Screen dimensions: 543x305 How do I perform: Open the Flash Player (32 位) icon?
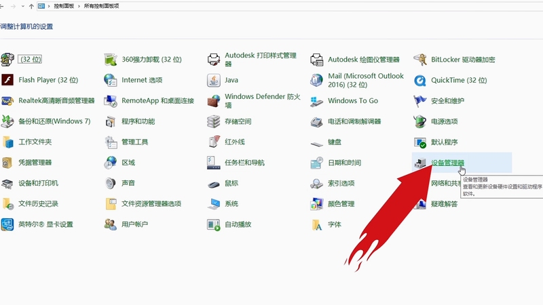pyautogui.click(x=7, y=80)
